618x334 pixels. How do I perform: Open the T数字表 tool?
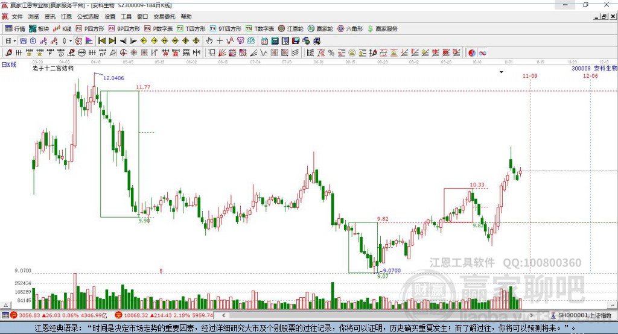(x=260, y=29)
